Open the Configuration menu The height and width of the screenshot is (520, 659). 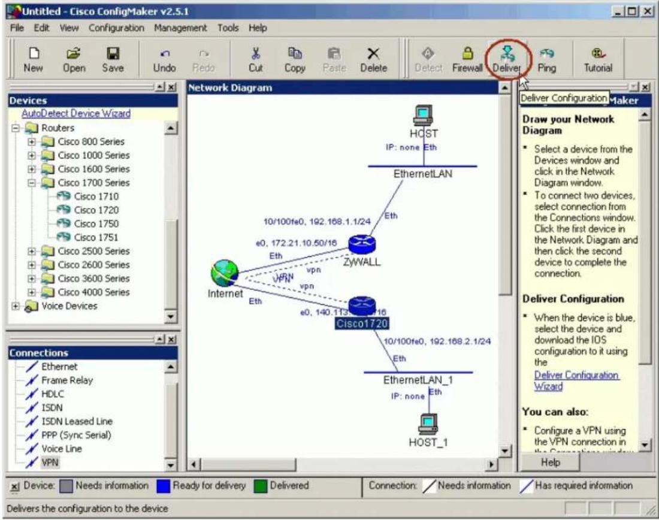coord(116,28)
